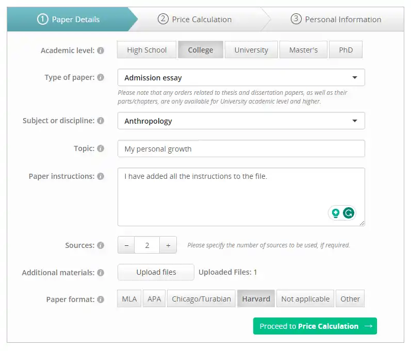Click the Paper instructions text area
Screen dimensions: 411x351
241,197
